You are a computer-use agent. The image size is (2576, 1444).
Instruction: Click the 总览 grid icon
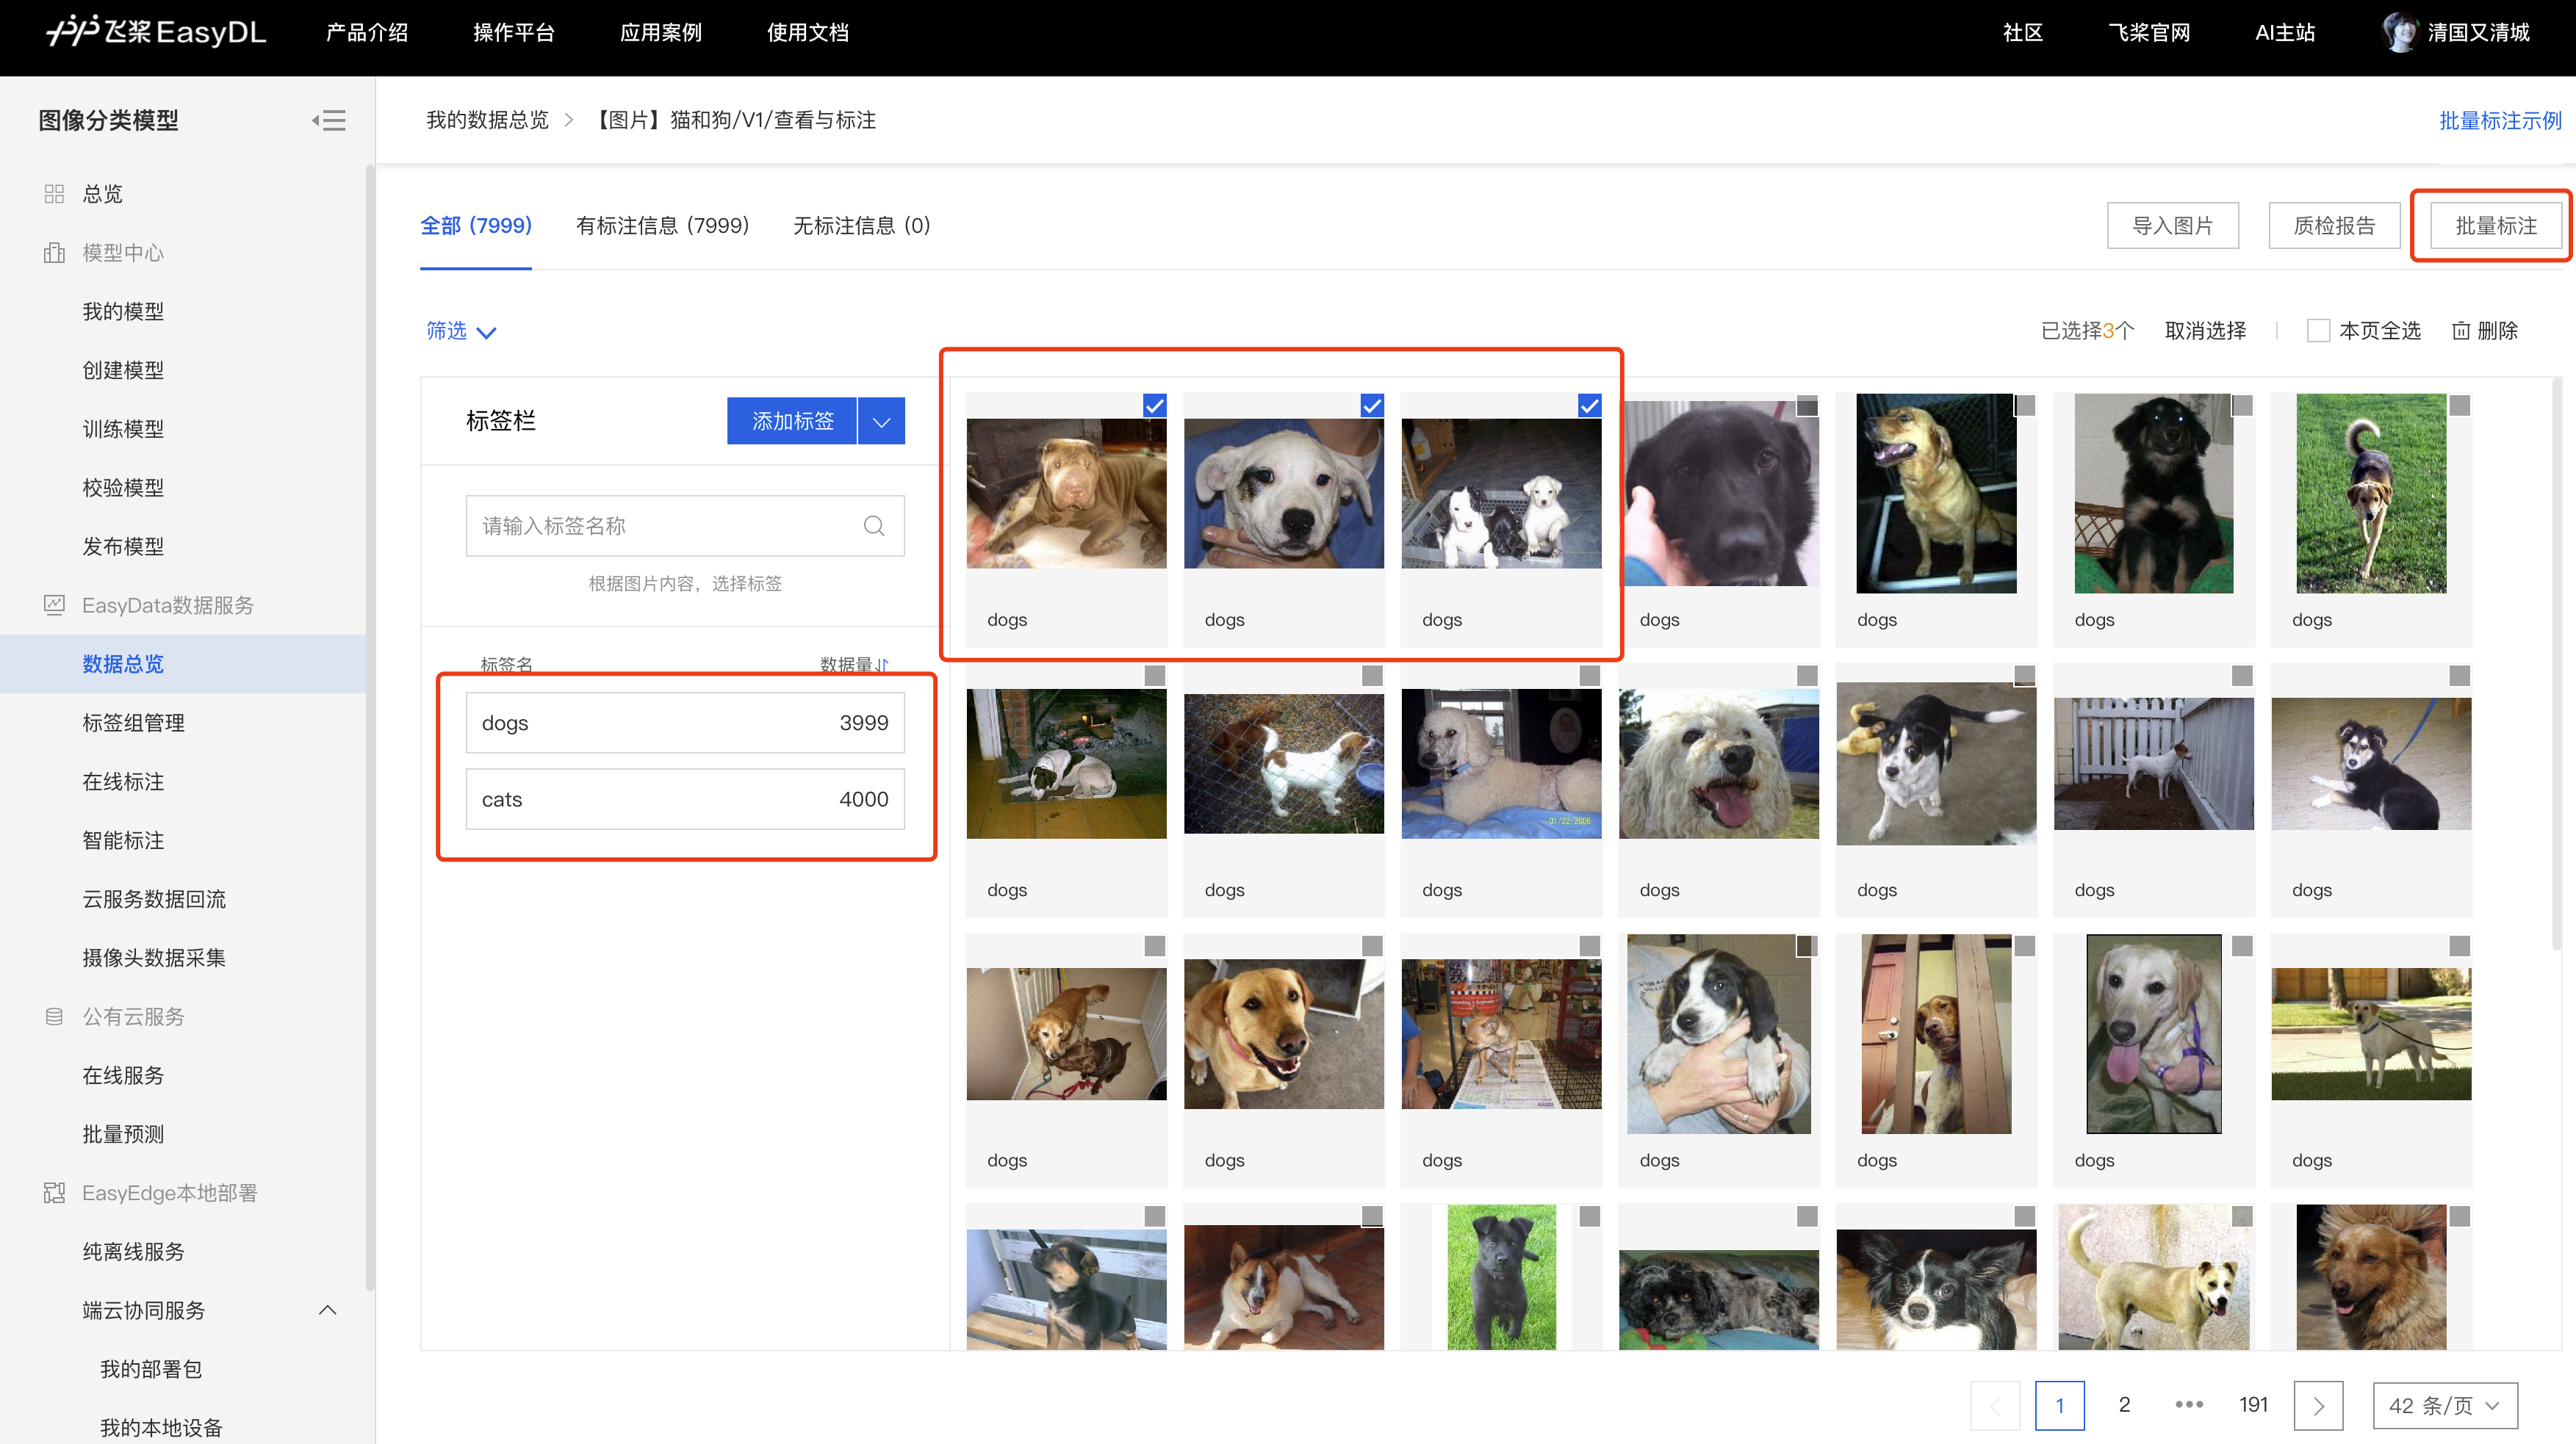54,193
